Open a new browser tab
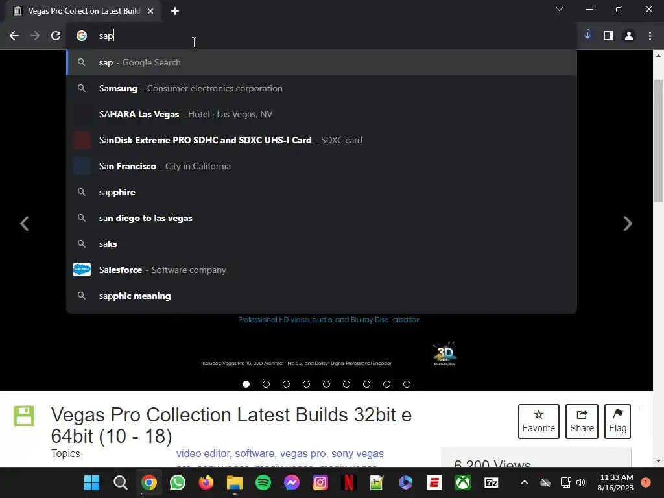 coord(175,11)
